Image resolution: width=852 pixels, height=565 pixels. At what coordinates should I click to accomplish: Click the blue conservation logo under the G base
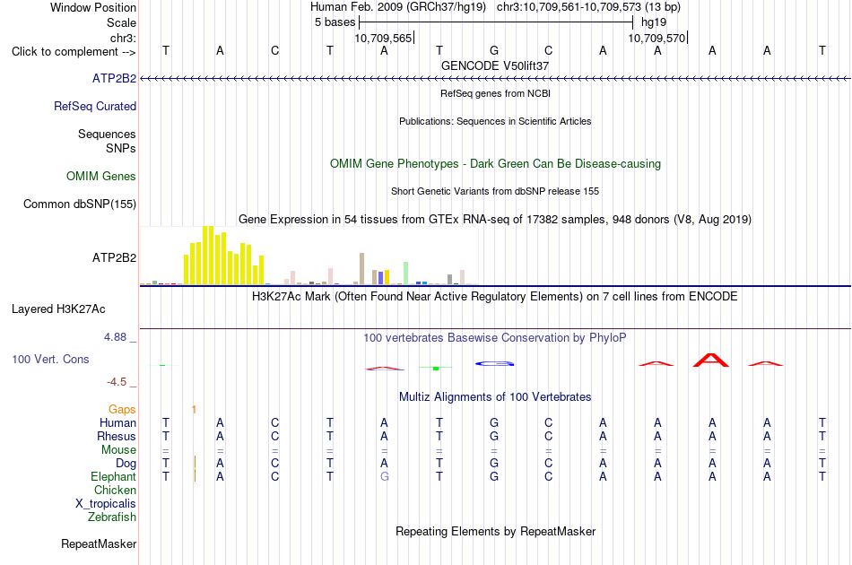tap(494, 363)
